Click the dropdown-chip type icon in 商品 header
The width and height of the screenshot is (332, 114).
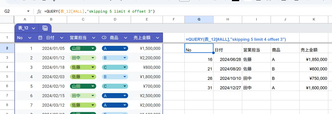tap(104, 38)
